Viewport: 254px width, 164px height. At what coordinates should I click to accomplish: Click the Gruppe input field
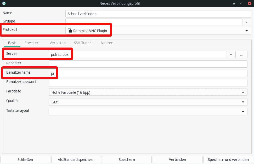point(154,22)
